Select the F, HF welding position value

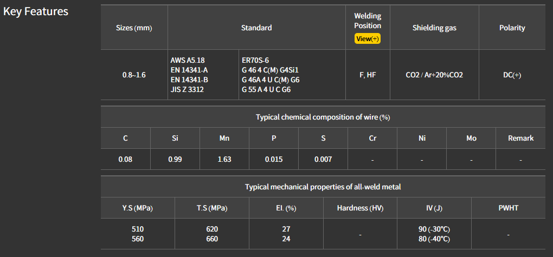click(x=368, y=75)
